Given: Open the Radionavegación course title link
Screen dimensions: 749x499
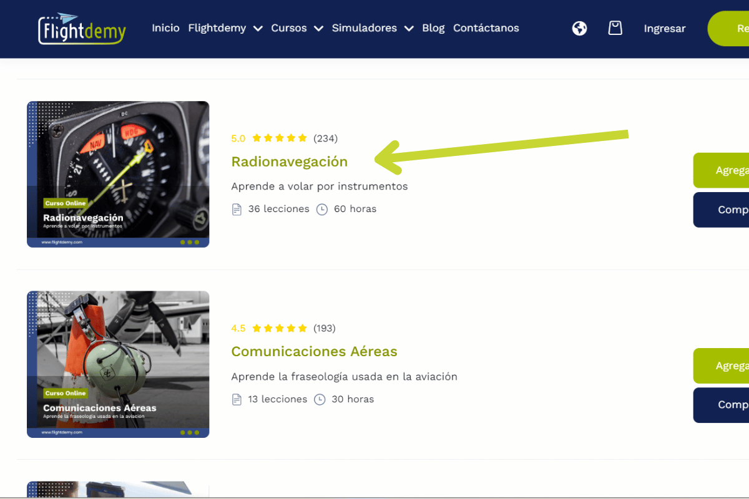Looking at the screenshot, I should point(289,162).
